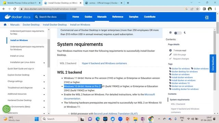Click the Search the docs field

point(50,17)
